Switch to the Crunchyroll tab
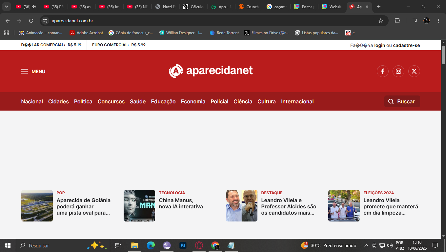The image size is (446, 252). (x=250, y=7)
